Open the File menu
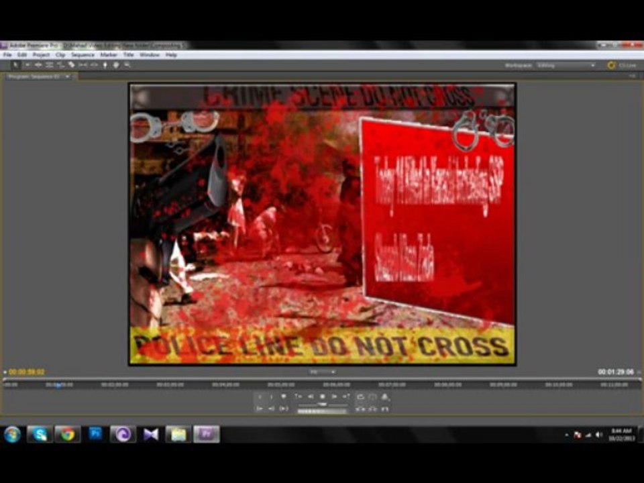The image size is (644, 483). tap(7, 54)
